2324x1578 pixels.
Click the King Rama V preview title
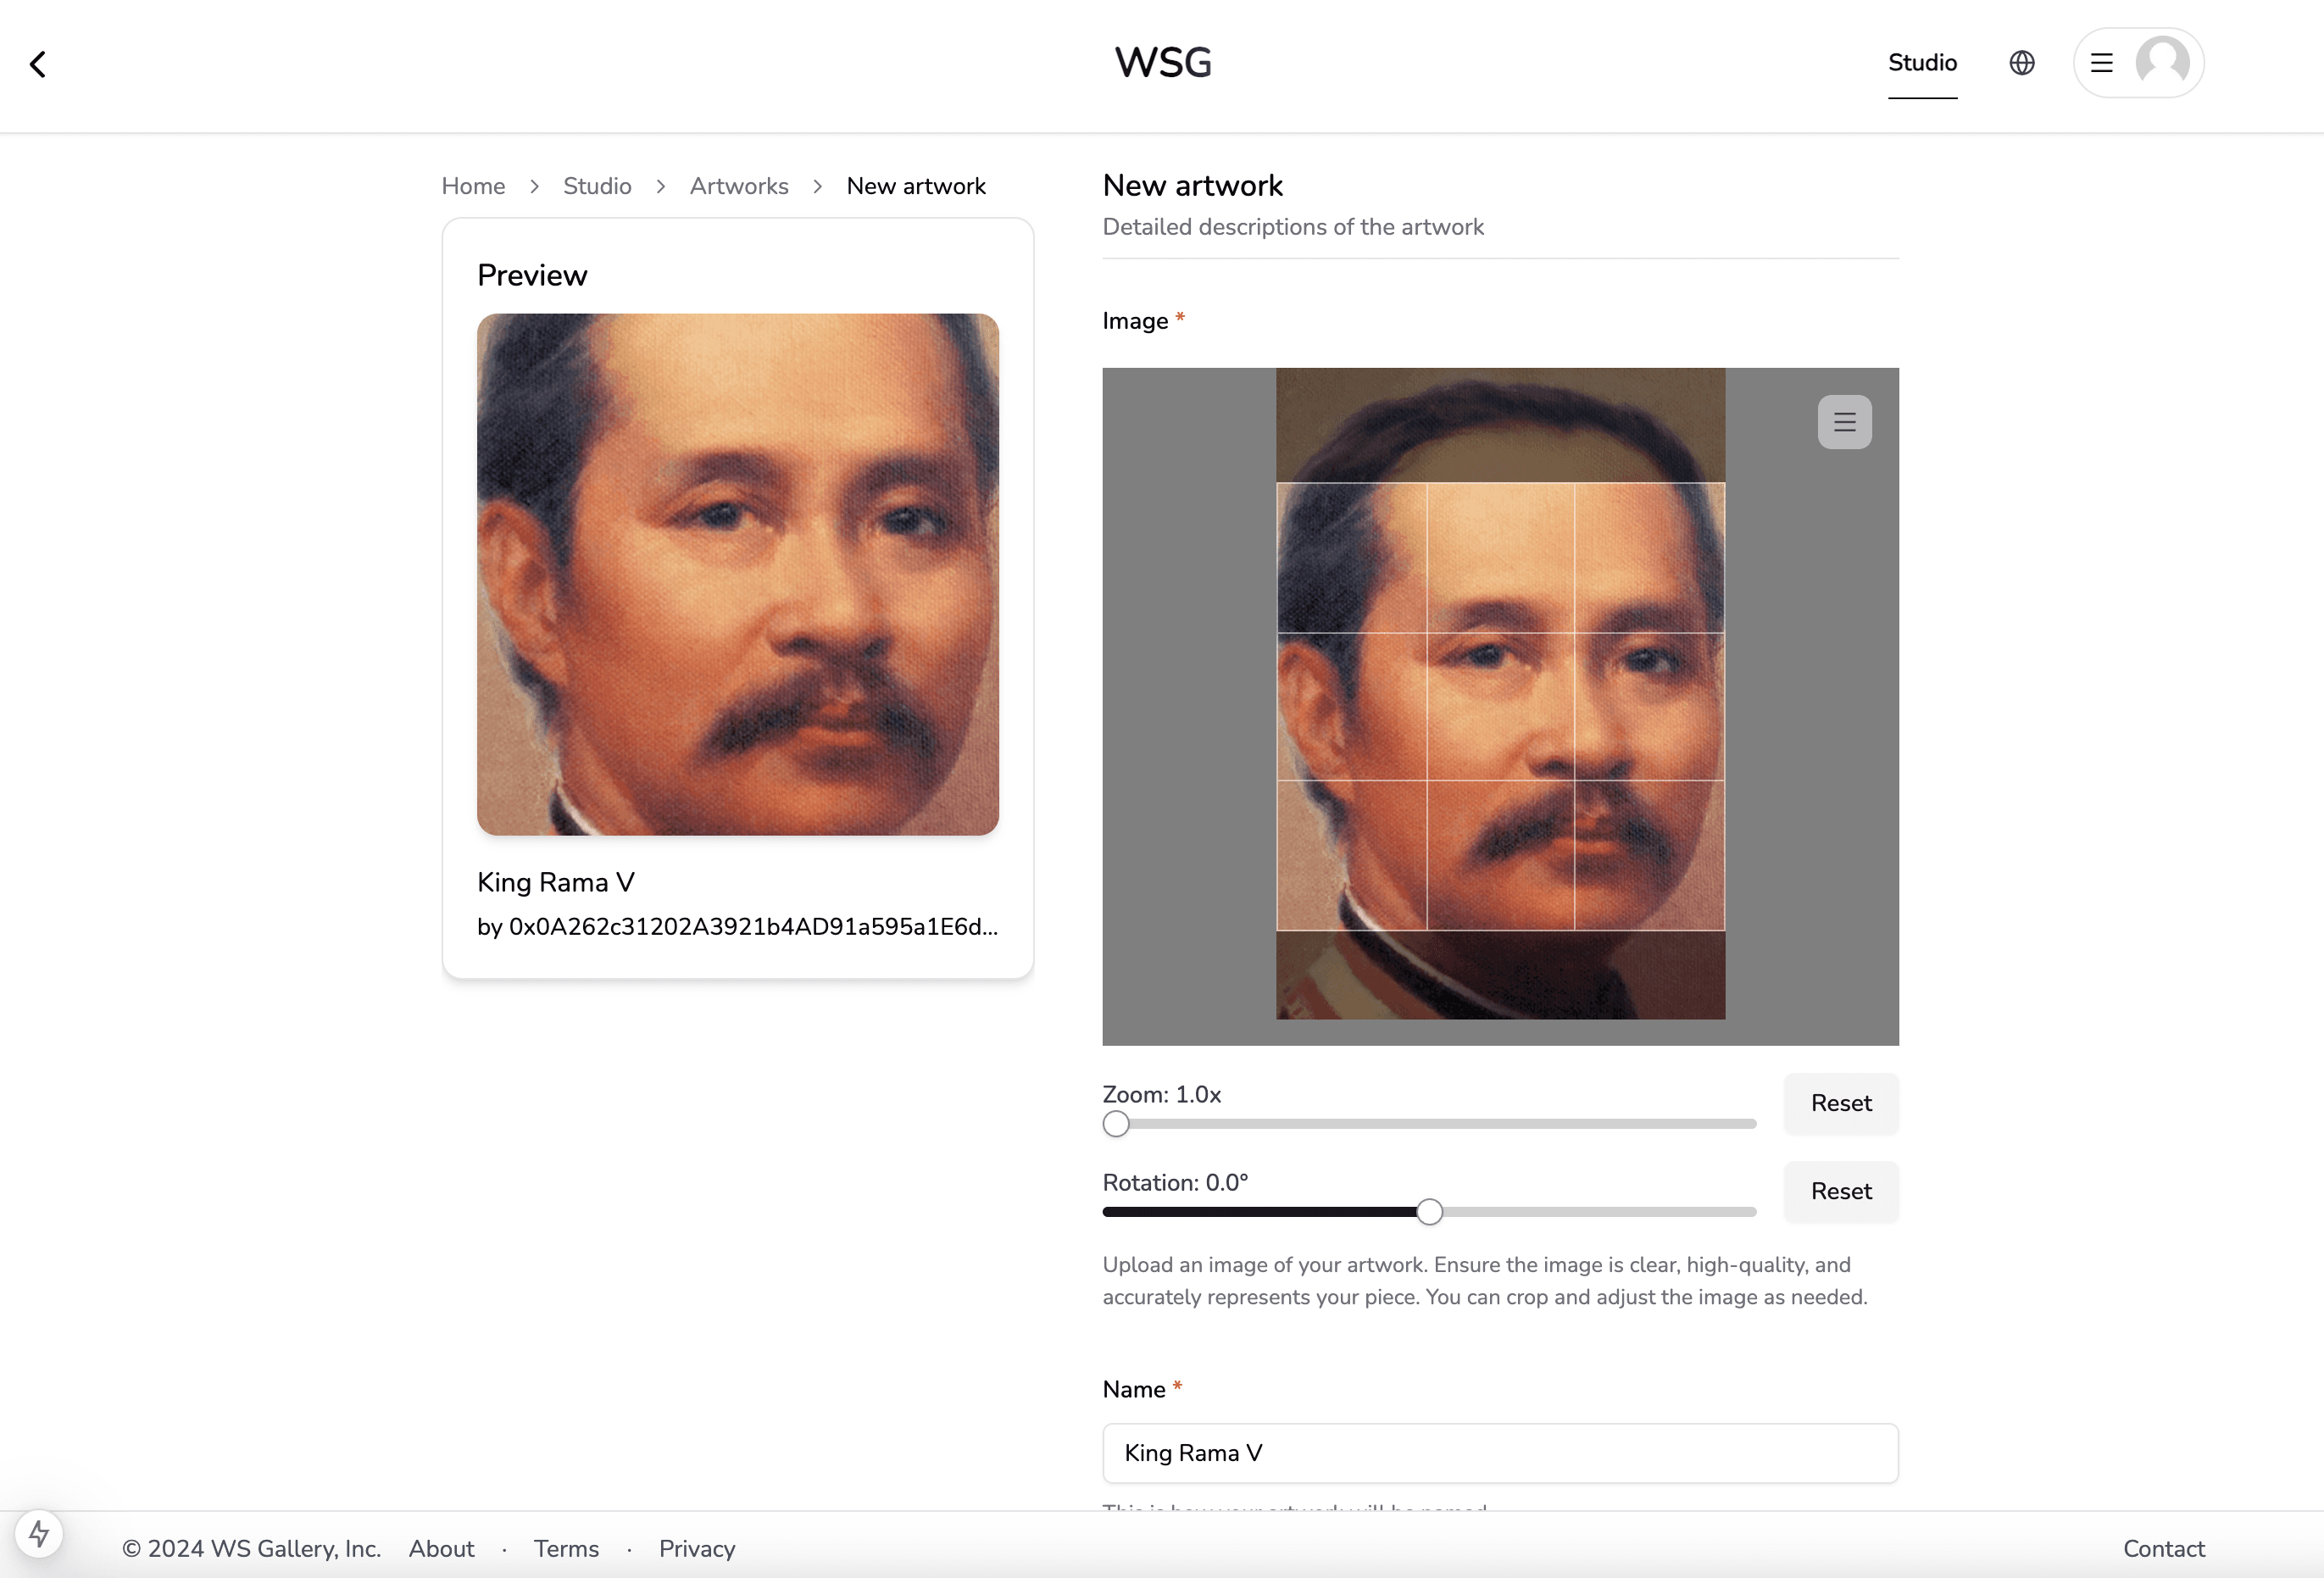coord(556,882)
